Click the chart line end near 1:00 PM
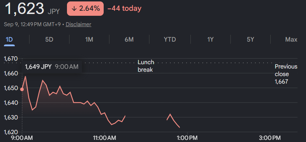 pyautogui.click(x=179, y=127)
